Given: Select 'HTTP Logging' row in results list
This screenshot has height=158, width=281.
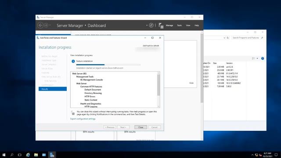Looking at the screenshot, I should pyautogui.click(x=91, y=106).
